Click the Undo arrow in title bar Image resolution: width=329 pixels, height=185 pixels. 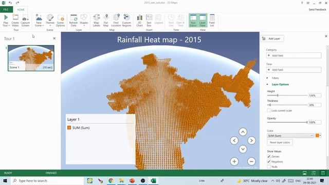point(10,3)
